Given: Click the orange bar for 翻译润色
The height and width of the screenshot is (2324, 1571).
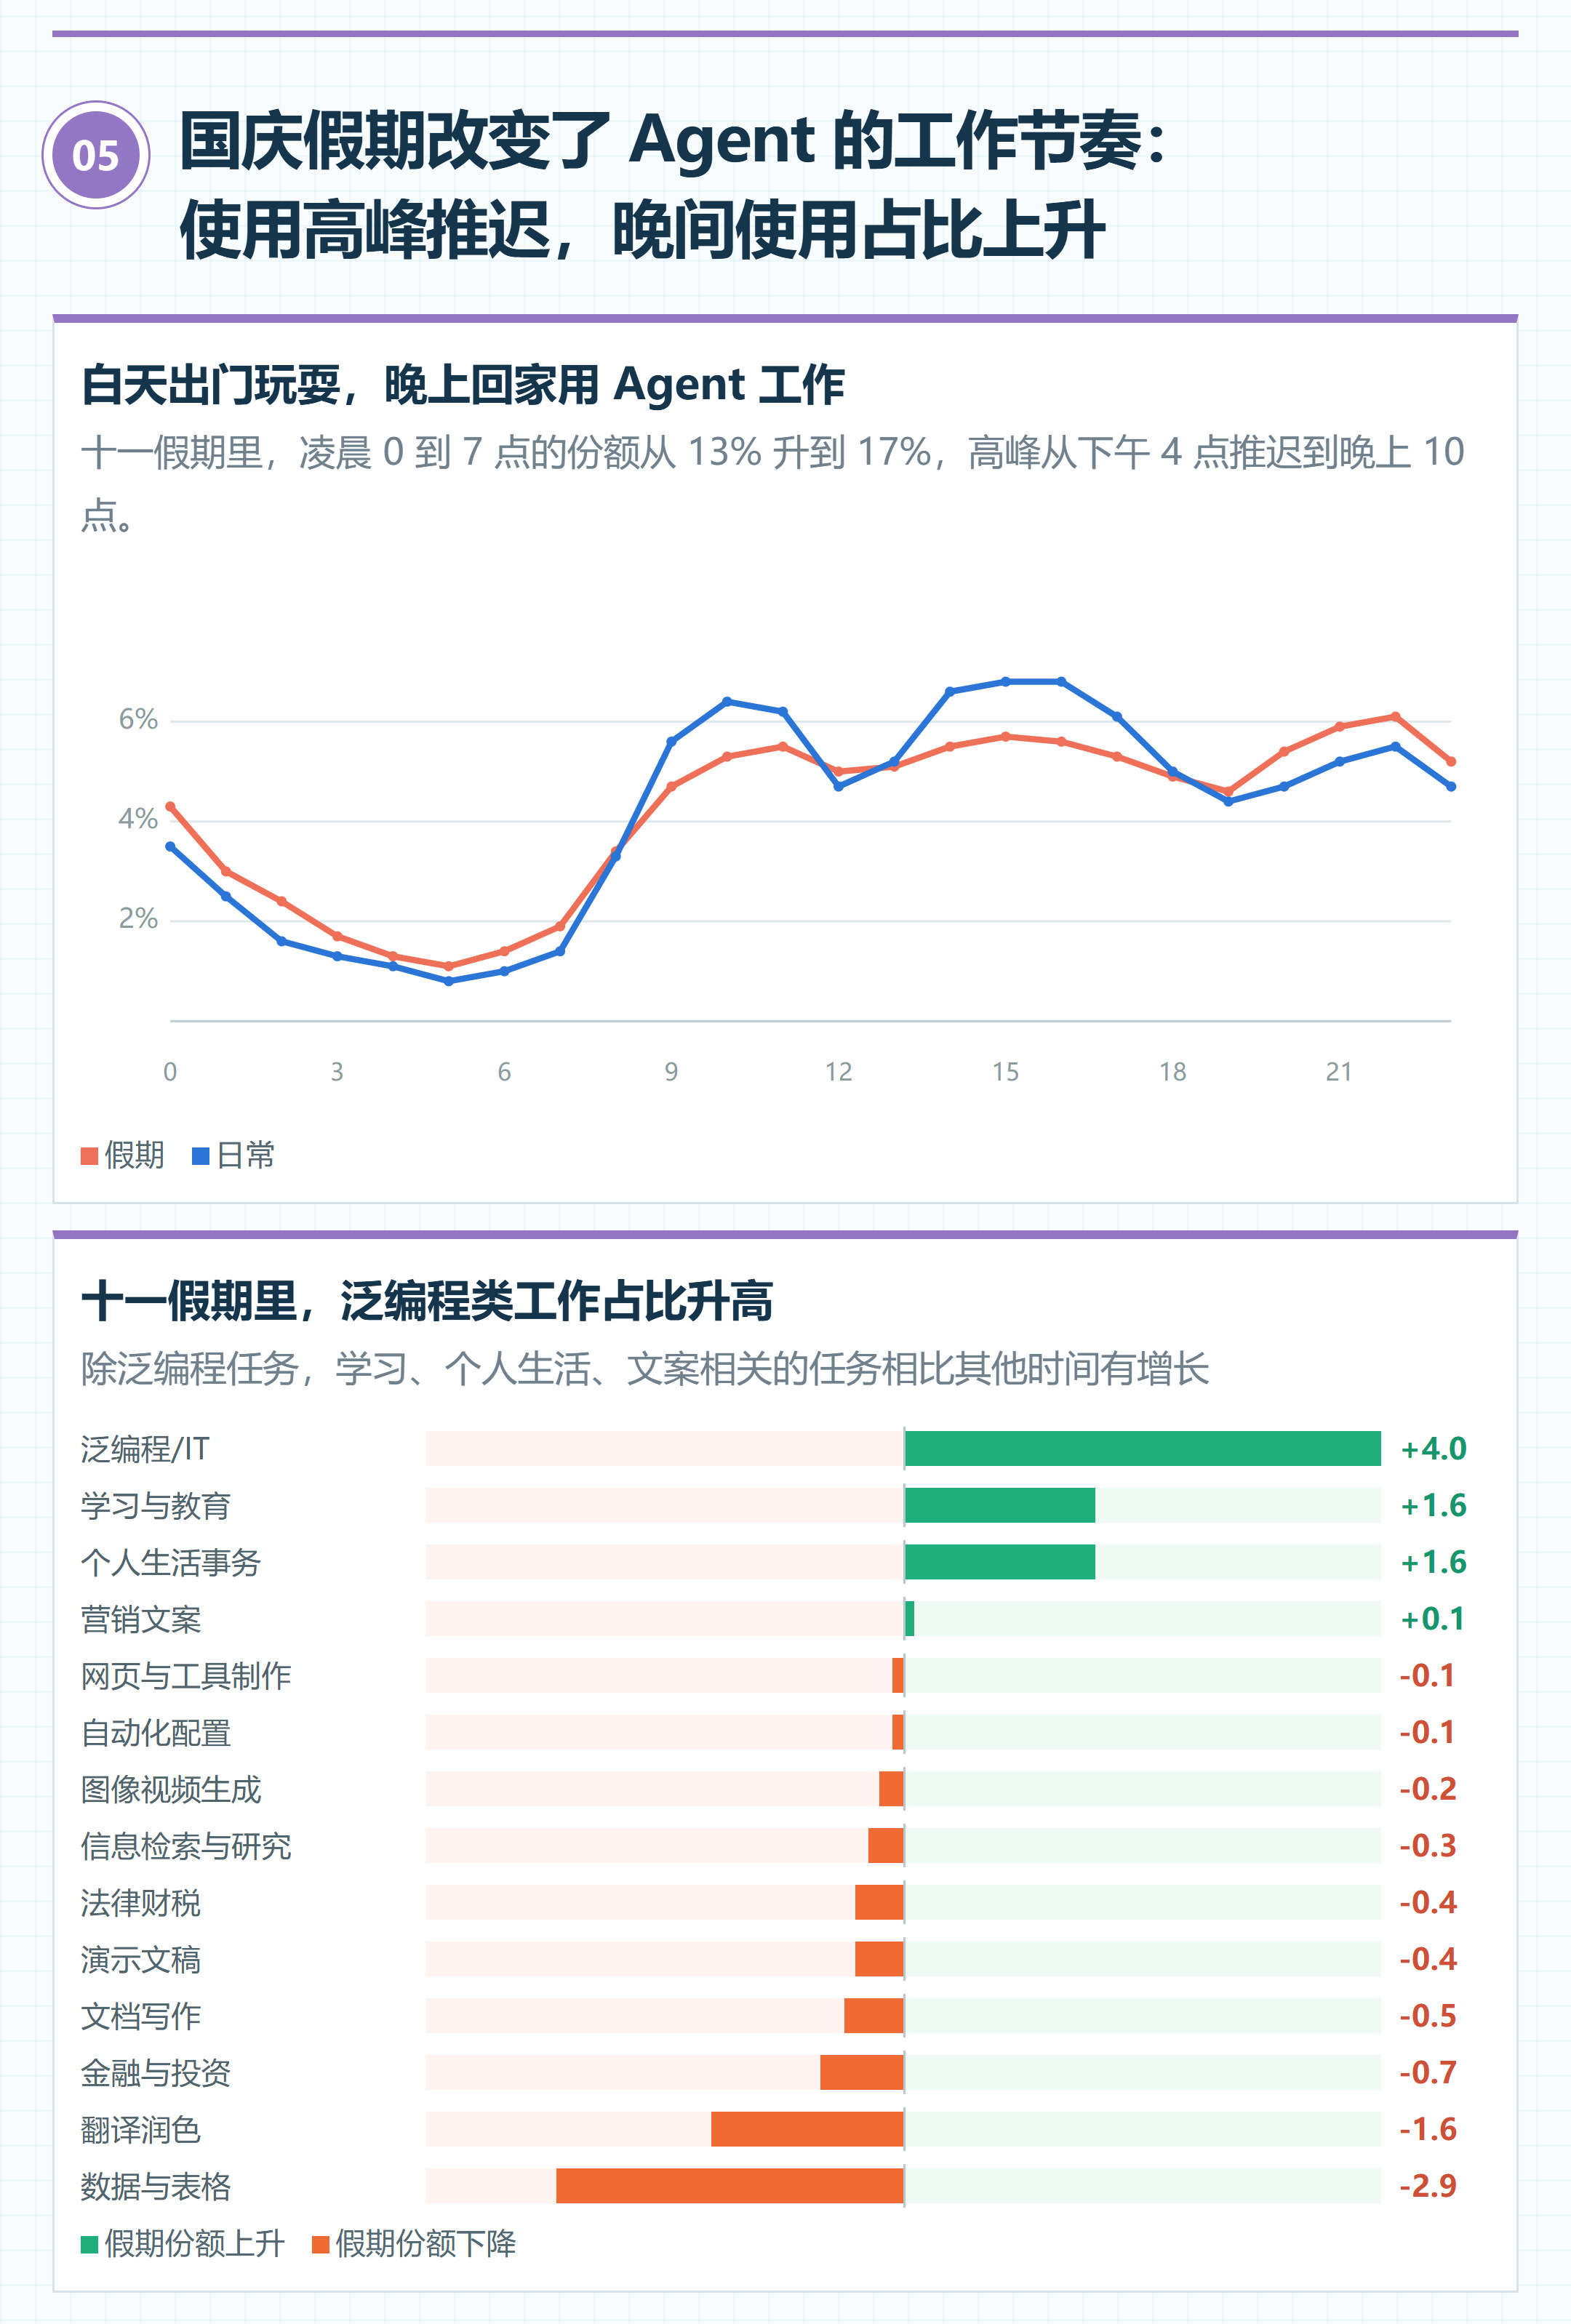Looking at the screenshot, I should [807, 2130].
